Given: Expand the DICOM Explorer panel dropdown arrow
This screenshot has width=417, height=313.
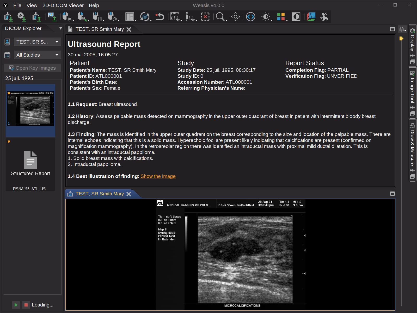Looking at the screenshot, I should (60, 28).
